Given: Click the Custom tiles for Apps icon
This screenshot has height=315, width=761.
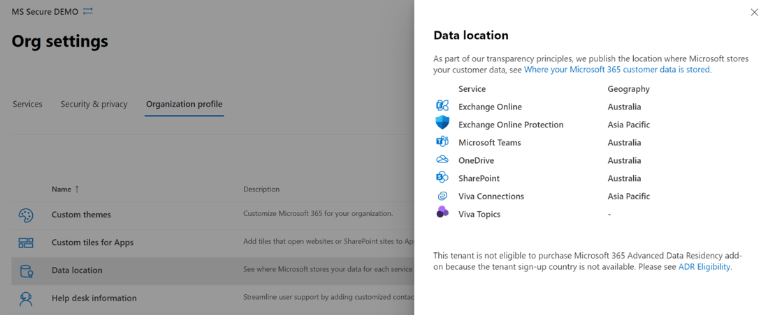Looking at the screenshot, I should [26, 243].
